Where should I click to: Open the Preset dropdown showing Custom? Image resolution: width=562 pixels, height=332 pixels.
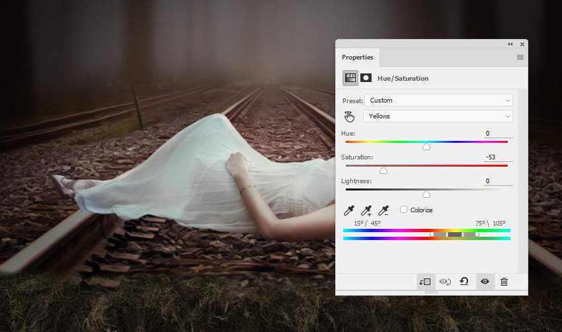click(x=438, y=101)
